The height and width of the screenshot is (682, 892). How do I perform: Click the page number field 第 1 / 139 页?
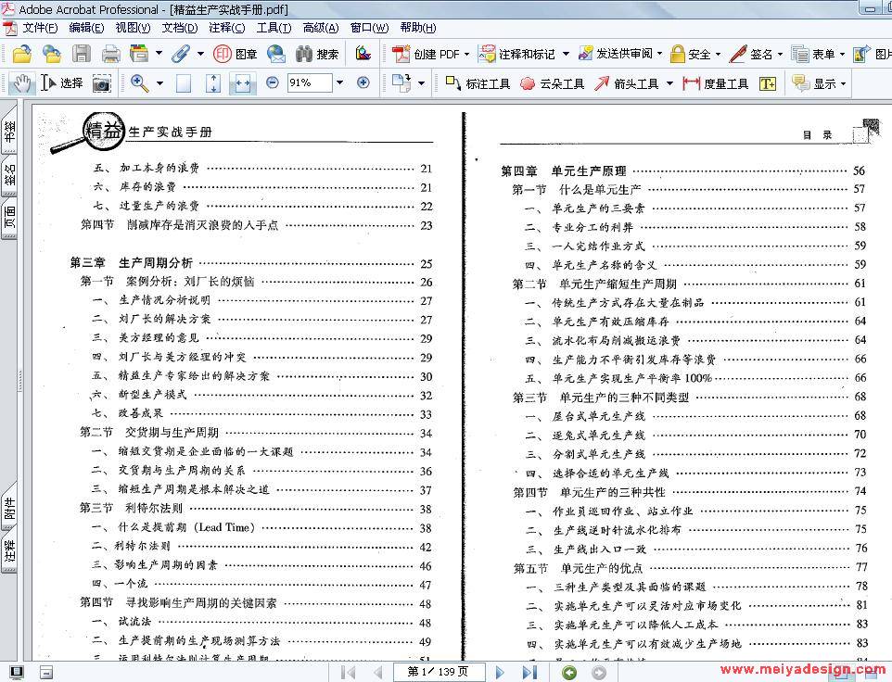pos(439,672)
